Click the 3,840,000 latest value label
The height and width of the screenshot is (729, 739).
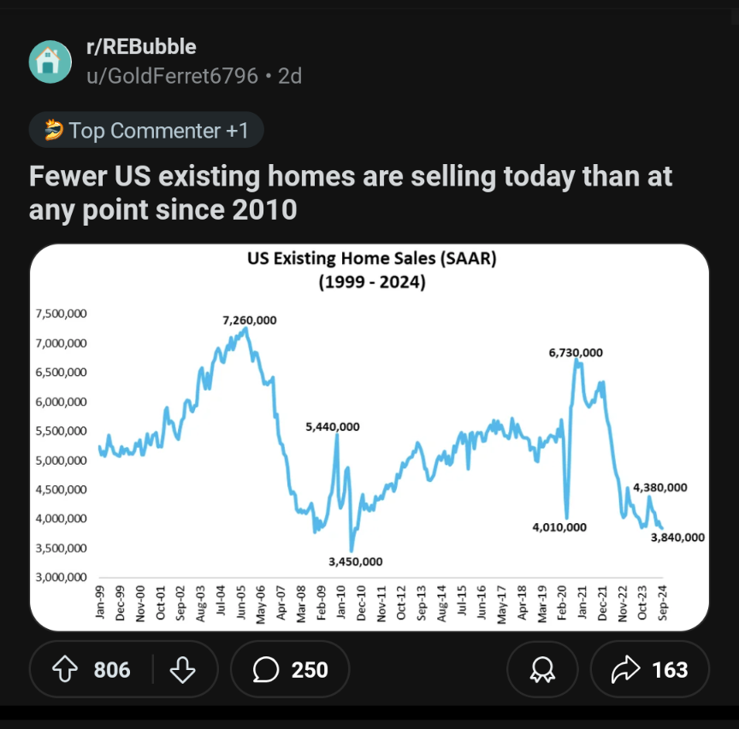tap(677, 538)
